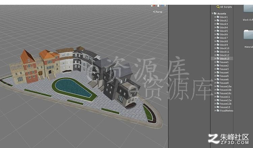The image size is (253, 148).
Task: Toggle the Persp projection label
Action: tap(158, 12)
